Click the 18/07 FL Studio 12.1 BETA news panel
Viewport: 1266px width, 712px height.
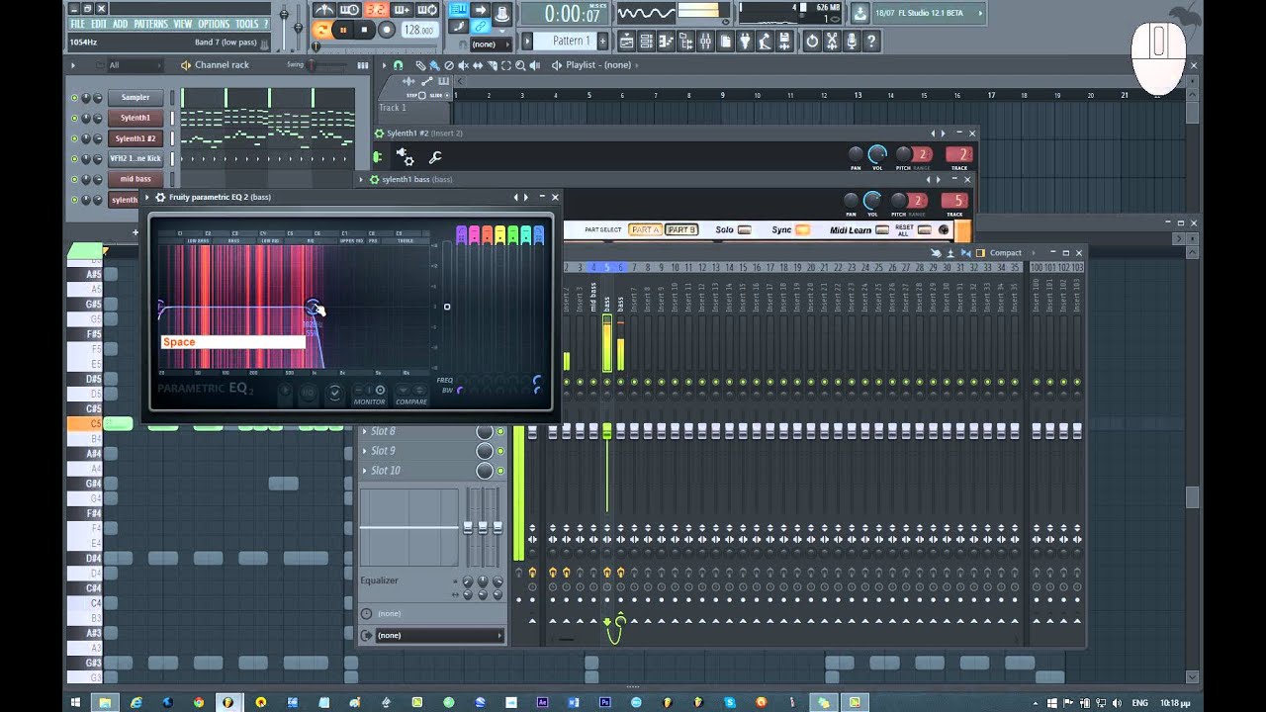tap(930, 13)
